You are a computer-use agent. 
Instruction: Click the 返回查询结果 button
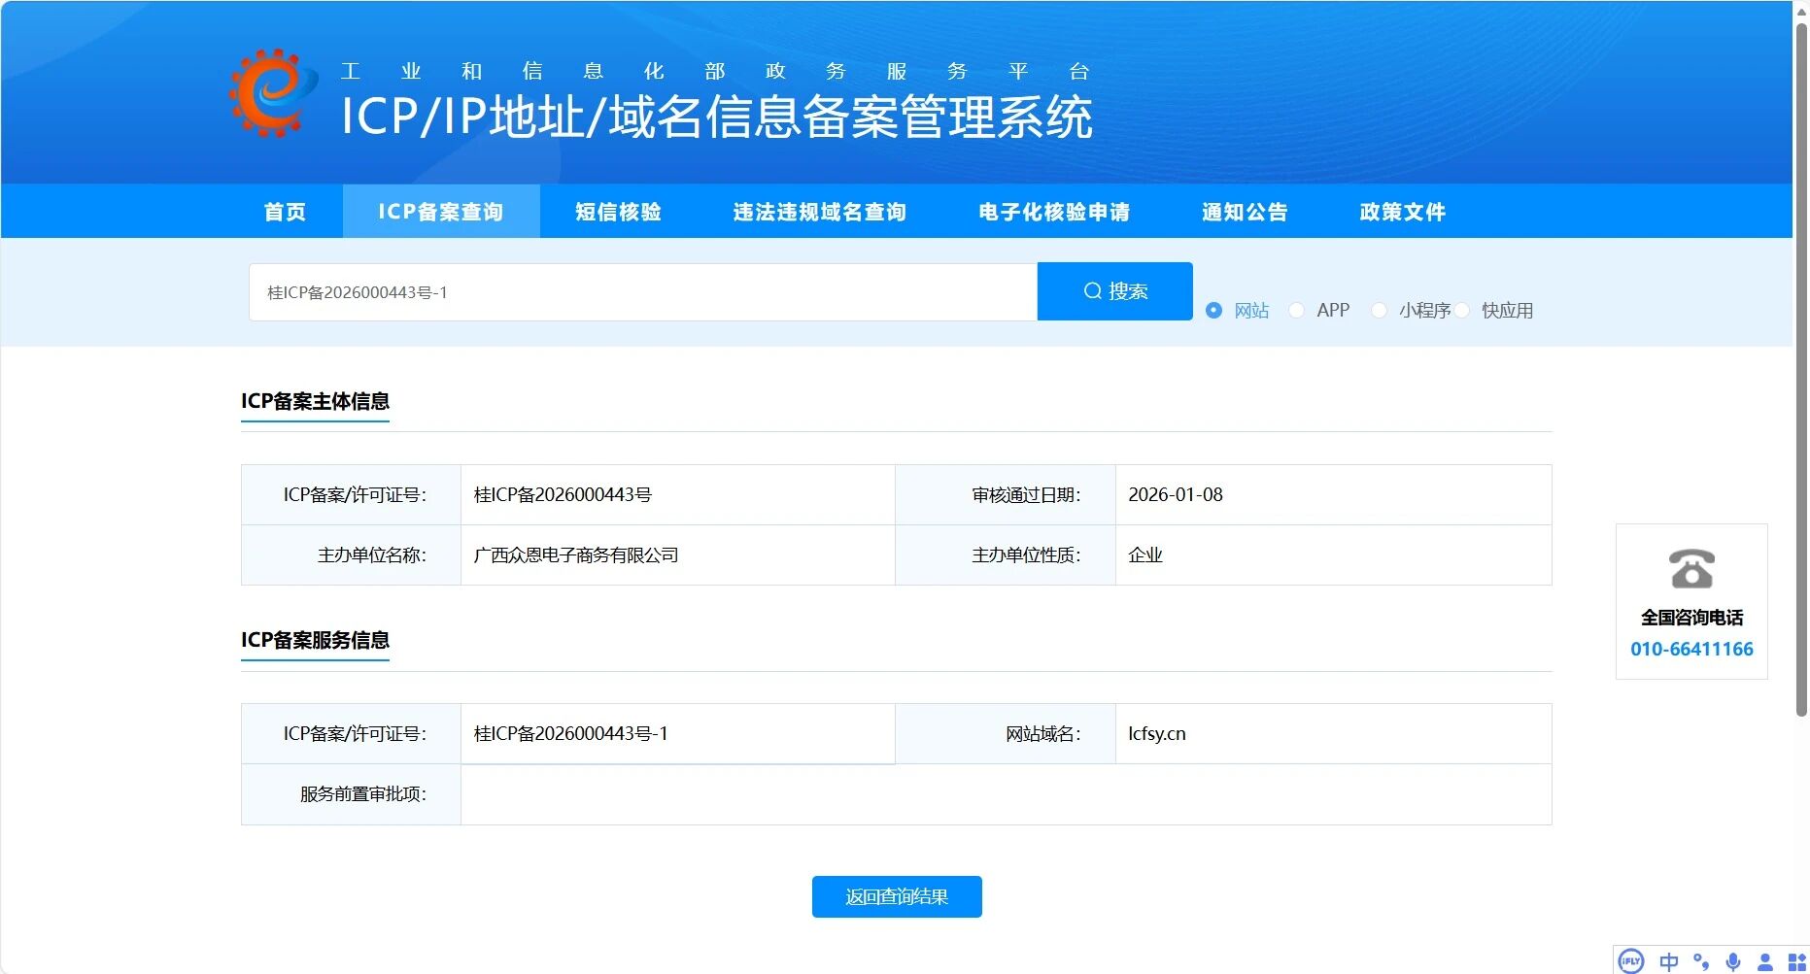[x=897, y=896]
